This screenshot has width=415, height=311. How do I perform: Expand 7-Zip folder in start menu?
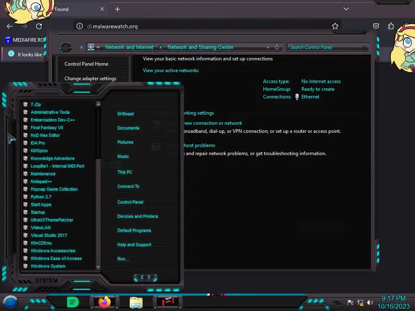[36, 104]
